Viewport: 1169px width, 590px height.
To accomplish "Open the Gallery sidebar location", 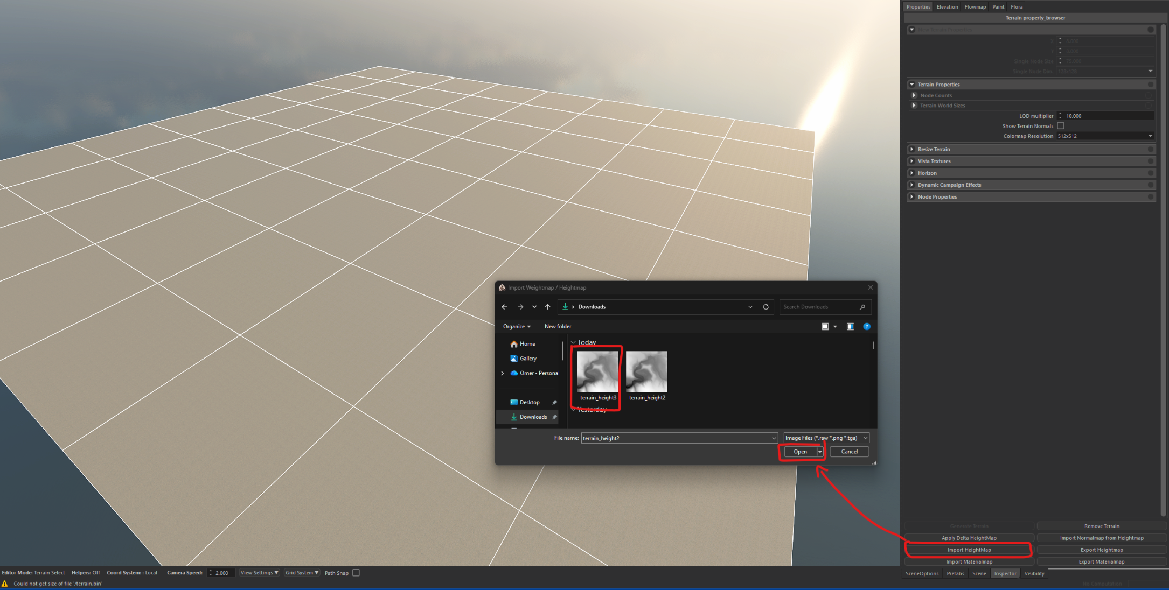I will (x=527, y=359).
